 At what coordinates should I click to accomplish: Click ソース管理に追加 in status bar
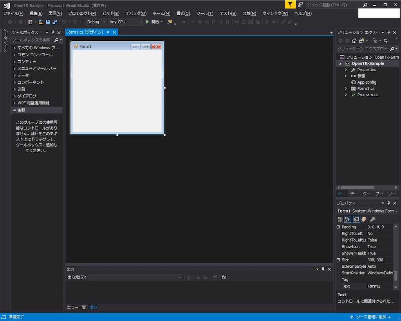click(x=370, y=317)
